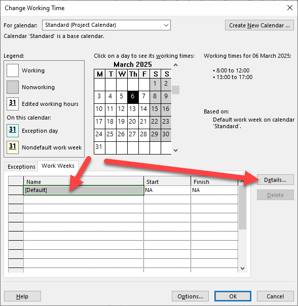Click the Wednesday column header

coord(122,74)
